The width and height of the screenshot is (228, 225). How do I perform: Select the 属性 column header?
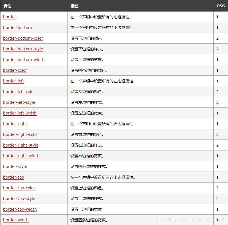coord(7,6)
